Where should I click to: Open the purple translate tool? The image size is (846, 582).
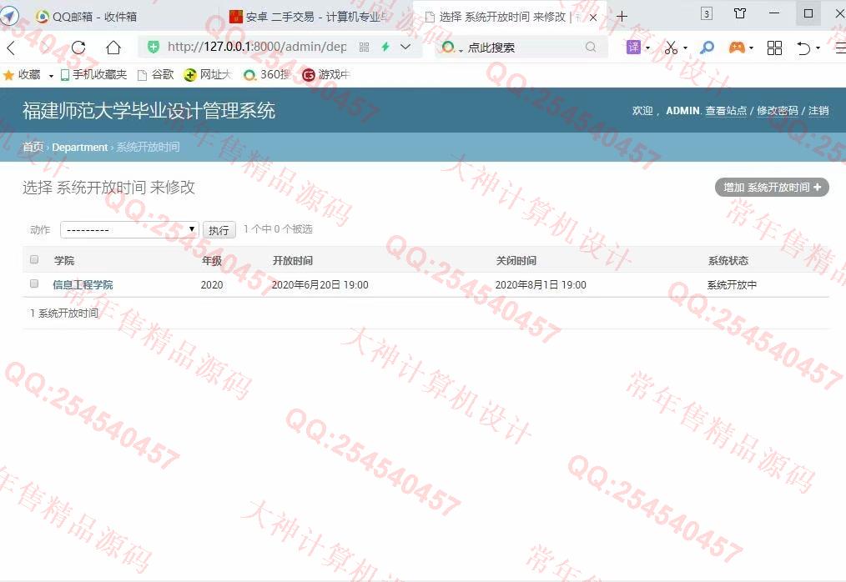(633, 48)
